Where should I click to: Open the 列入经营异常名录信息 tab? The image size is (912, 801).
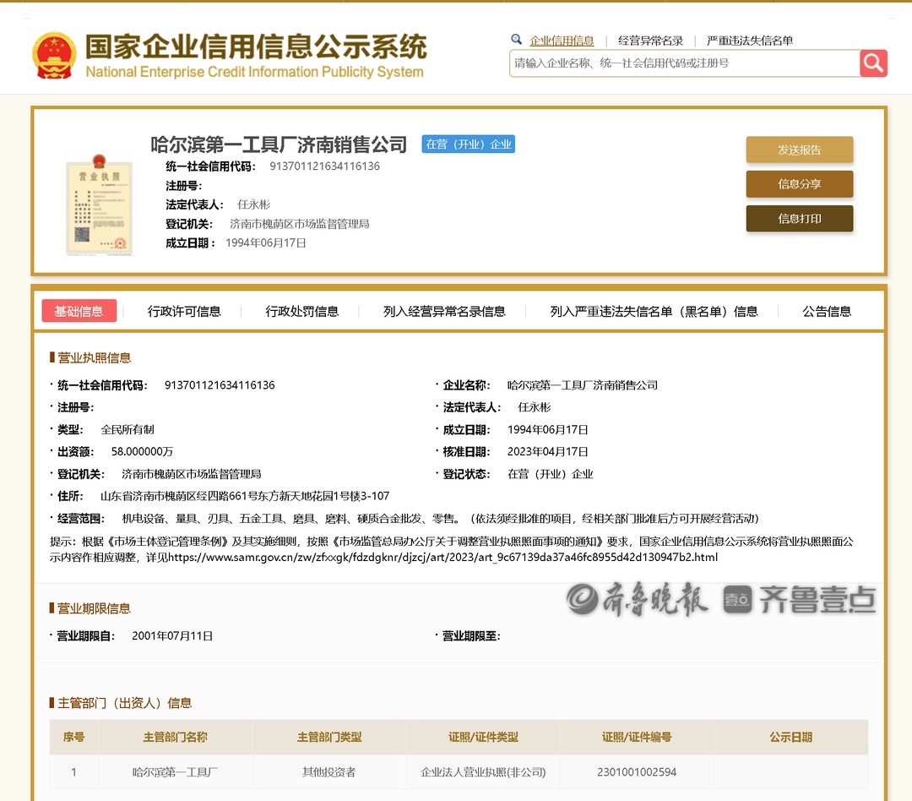(x=444, y=311)
